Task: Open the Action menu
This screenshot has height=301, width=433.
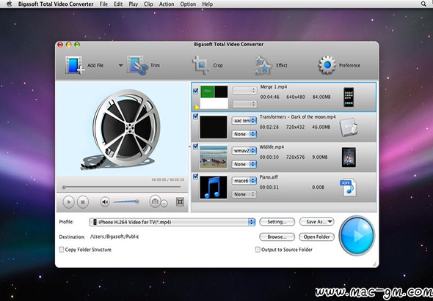Action: click(167, 4)
